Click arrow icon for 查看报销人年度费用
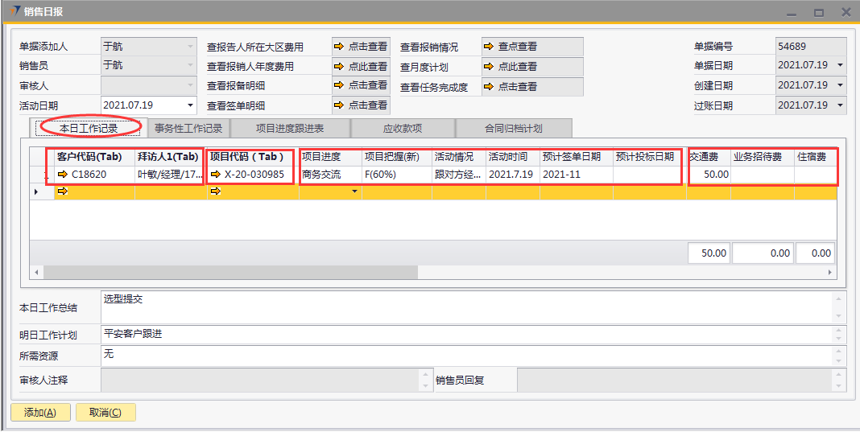 tap(340, 67)
